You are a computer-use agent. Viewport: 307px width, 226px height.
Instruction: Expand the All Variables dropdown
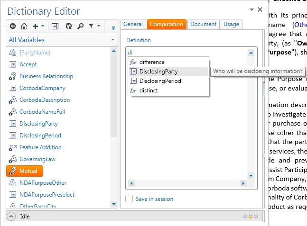(x=112, y=40)
